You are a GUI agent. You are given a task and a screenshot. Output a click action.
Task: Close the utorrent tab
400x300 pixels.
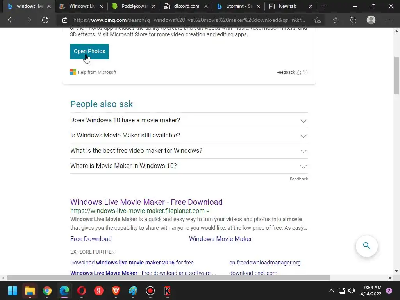[258, 7]
